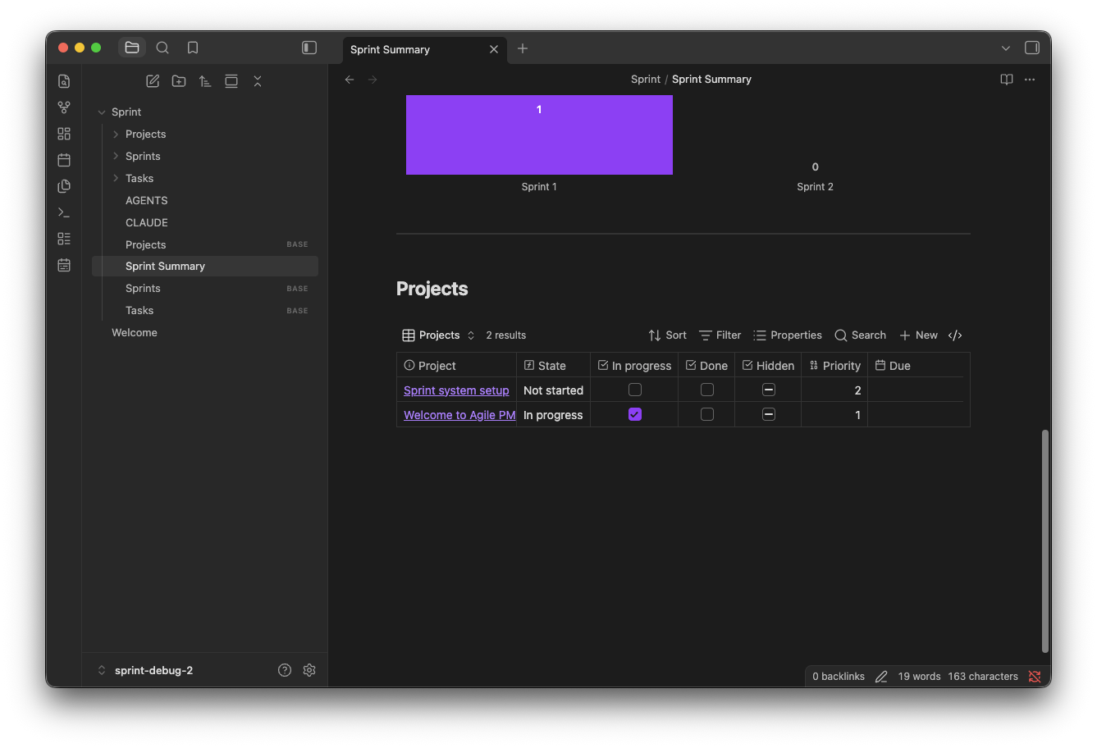The image size is (1097, 748).
Task: Click the Priority column header
Action: (834, 366)
